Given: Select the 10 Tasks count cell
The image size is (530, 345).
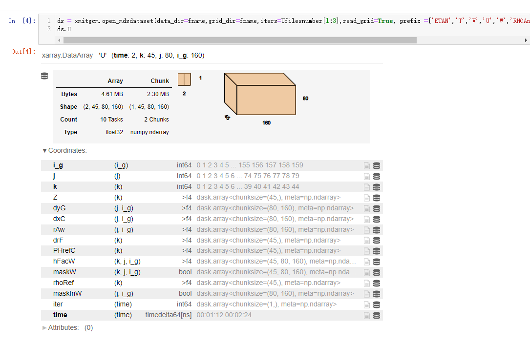Looking at the screenshot, I should click(111, 120).
